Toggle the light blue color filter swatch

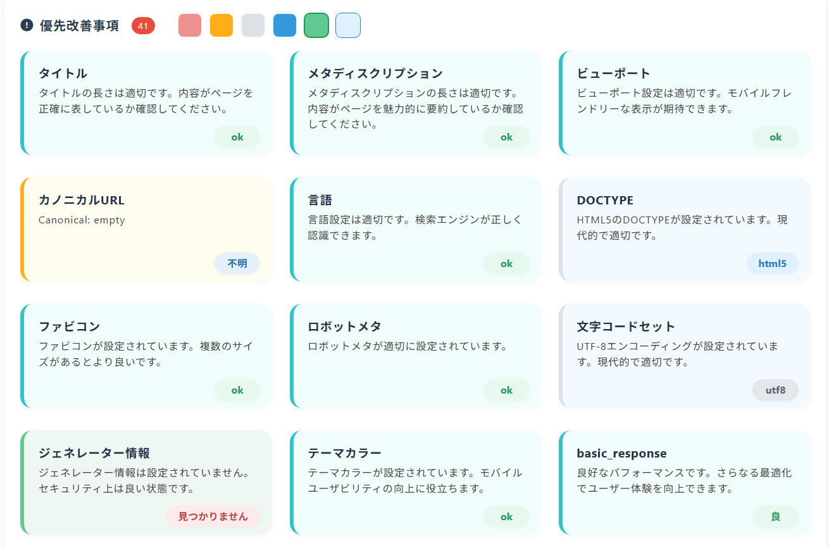pos(348,25)
